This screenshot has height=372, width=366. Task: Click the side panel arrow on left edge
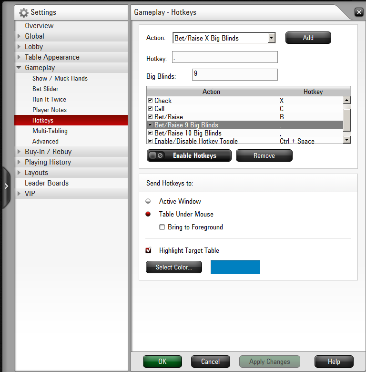point(6,186)
